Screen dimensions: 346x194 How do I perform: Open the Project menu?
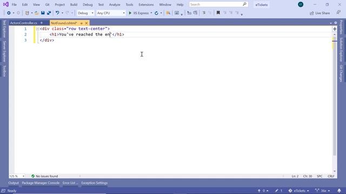coord(59,4)
